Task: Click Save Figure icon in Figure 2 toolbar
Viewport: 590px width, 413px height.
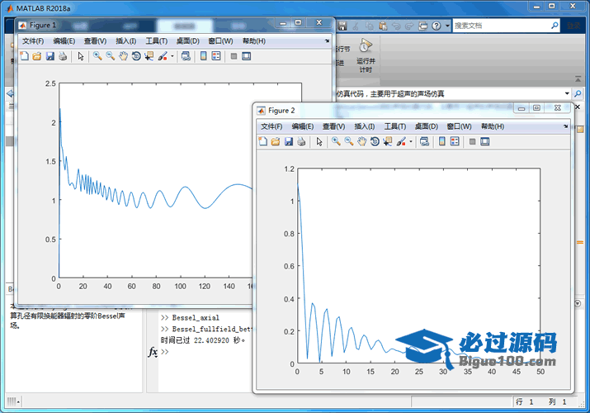Action: coord(289,141)
